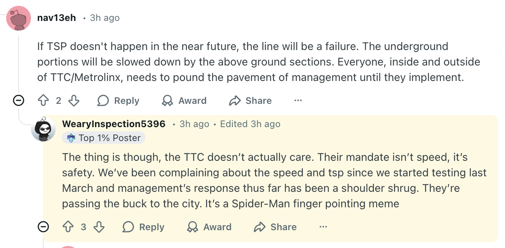
Task: Click the Award icon on nav13eh's comment
Action: tap(168, 101)
